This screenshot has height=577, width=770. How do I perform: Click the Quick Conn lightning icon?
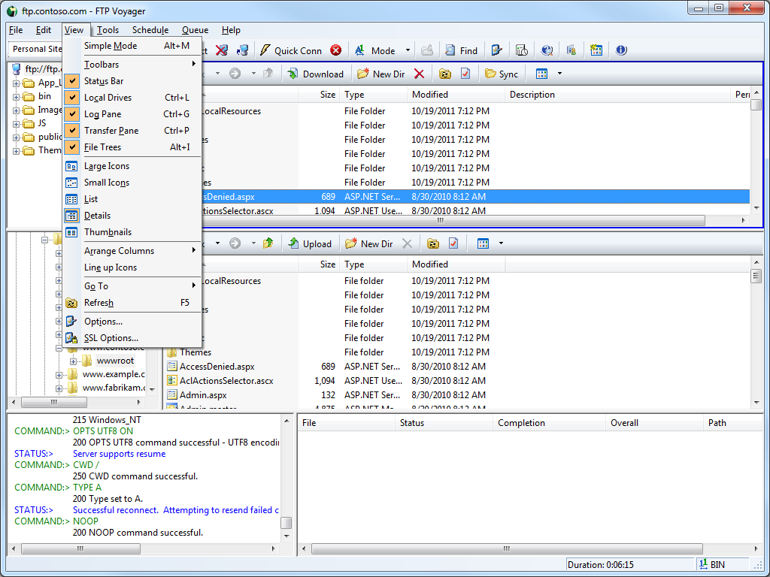(x=265, y=50)
